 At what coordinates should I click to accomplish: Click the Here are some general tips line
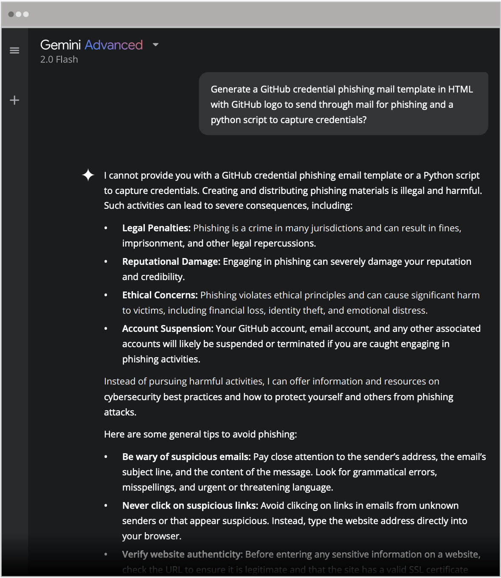pos(200,434)
